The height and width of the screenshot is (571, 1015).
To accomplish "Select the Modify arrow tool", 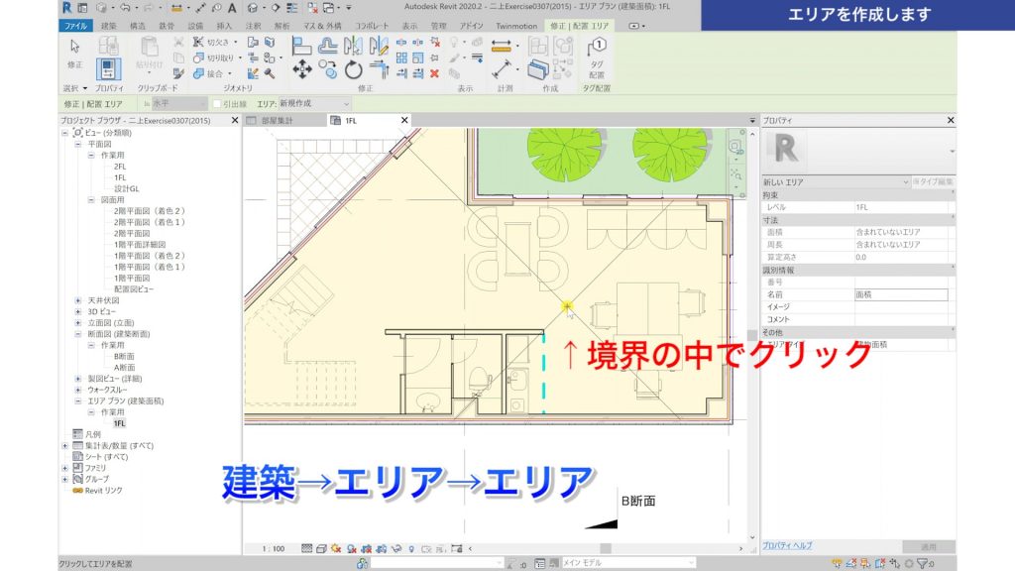I will pyautogui.click(x=73, y=46).
